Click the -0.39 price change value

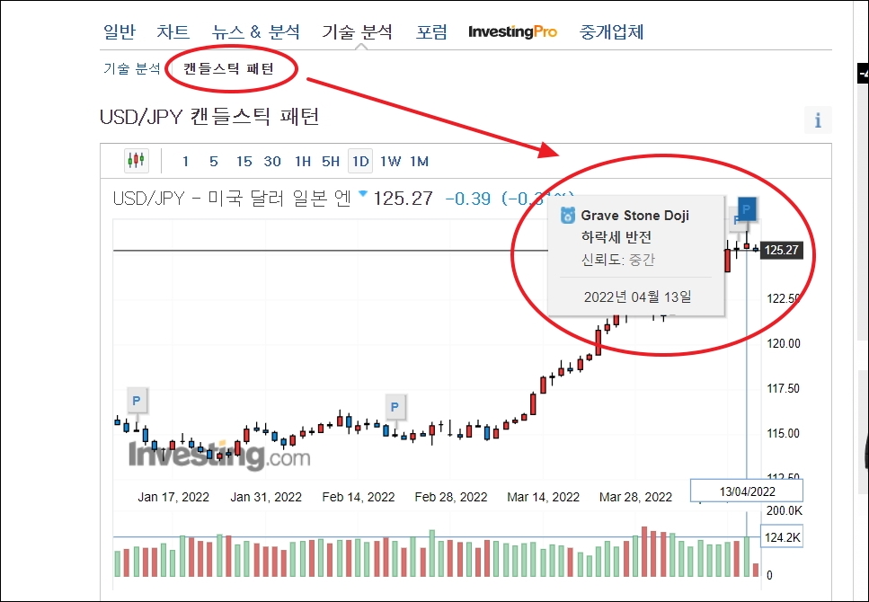468,199
